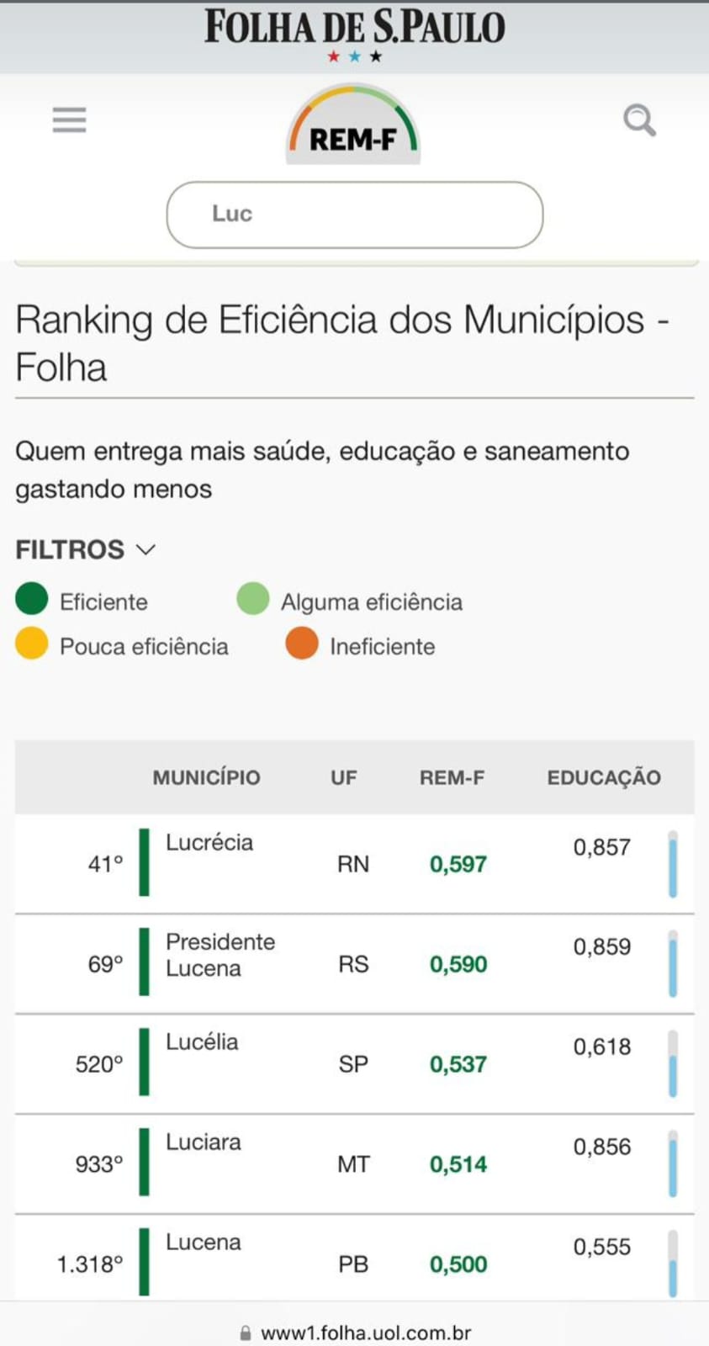The width and height of the screenshot is (709, 1346).
Task: Select the Lucélia SP row
Action: (x=354, y=1063)
